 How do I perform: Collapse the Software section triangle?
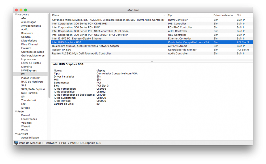tap(16, 134)
